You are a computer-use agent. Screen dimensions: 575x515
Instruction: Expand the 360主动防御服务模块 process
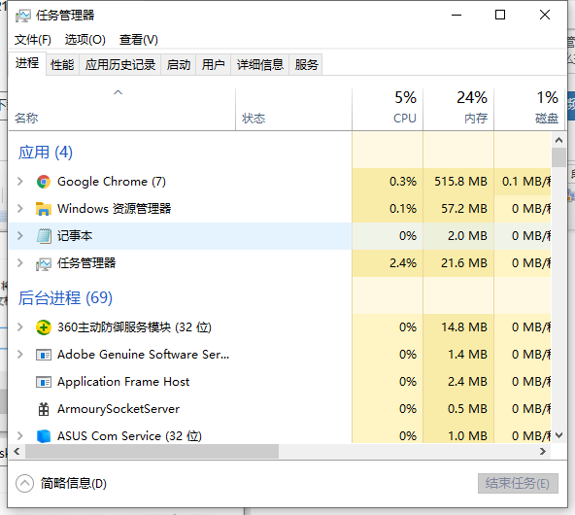click(x=20, y=326)
